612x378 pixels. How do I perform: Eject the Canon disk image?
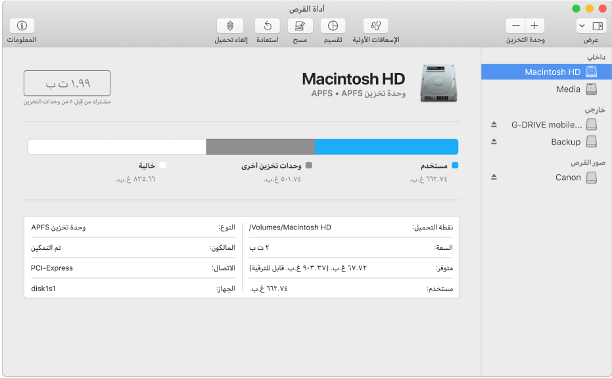(x=494, y=177)
